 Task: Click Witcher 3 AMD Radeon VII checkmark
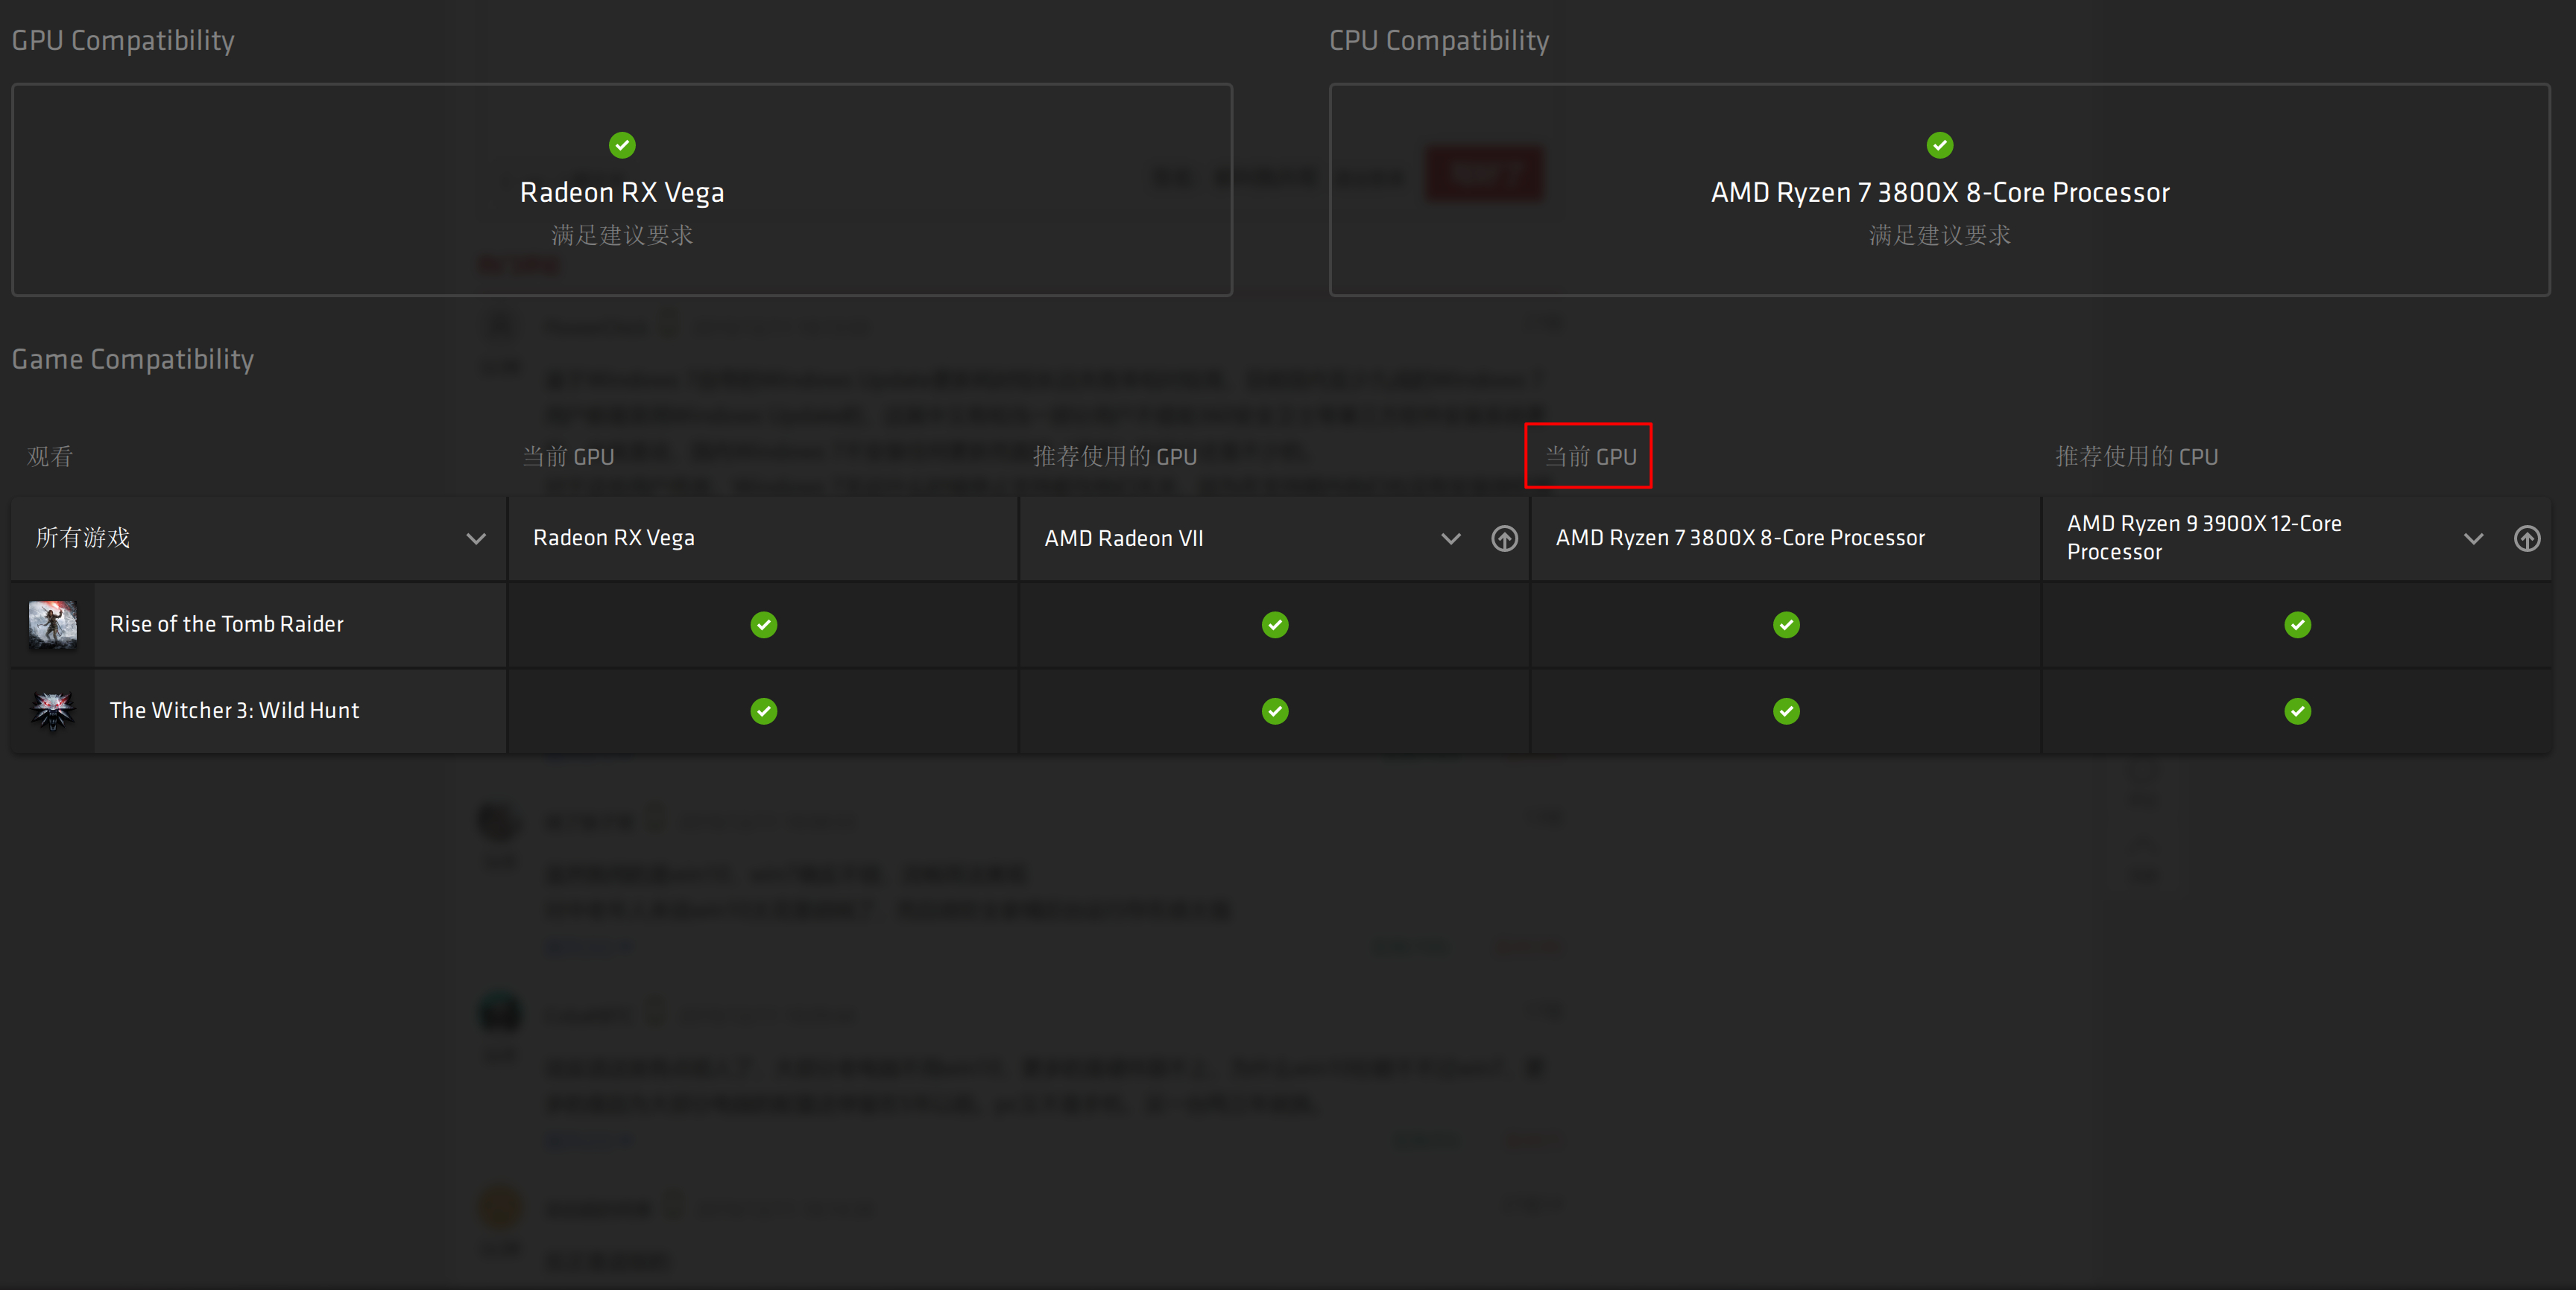(1274, 711)
